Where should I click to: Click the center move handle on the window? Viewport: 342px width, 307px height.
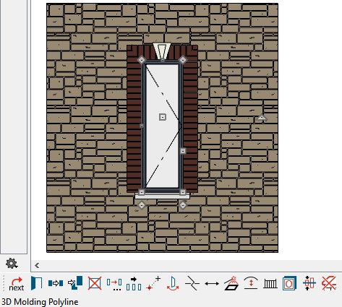[x=163, y=117]
